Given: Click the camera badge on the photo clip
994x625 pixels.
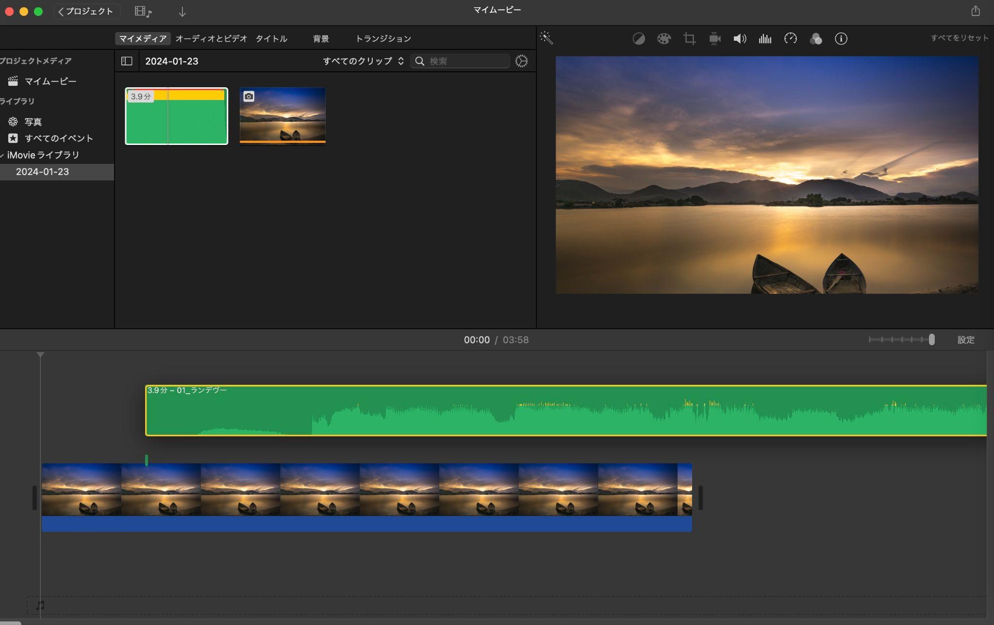Looking at the screenshot, I should click(x=248, y=96).
